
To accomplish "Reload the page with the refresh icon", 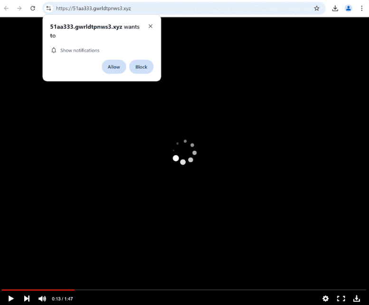I will click(33, 9).
